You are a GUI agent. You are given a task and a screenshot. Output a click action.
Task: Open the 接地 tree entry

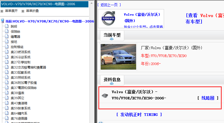click(x=14, y=42)
